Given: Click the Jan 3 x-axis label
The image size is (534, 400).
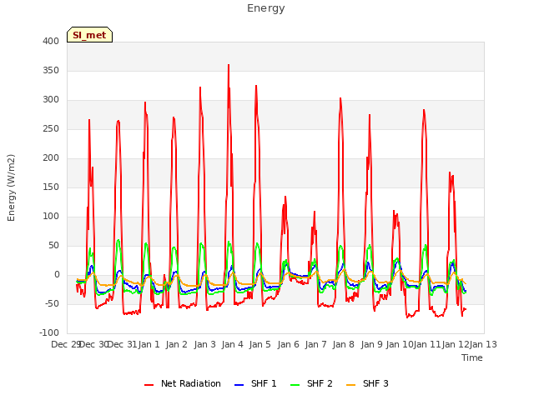Looking at the screenshot, I should pos(204,344).
